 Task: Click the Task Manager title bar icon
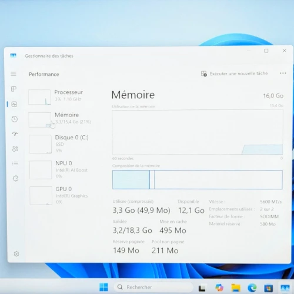(13, 56)
